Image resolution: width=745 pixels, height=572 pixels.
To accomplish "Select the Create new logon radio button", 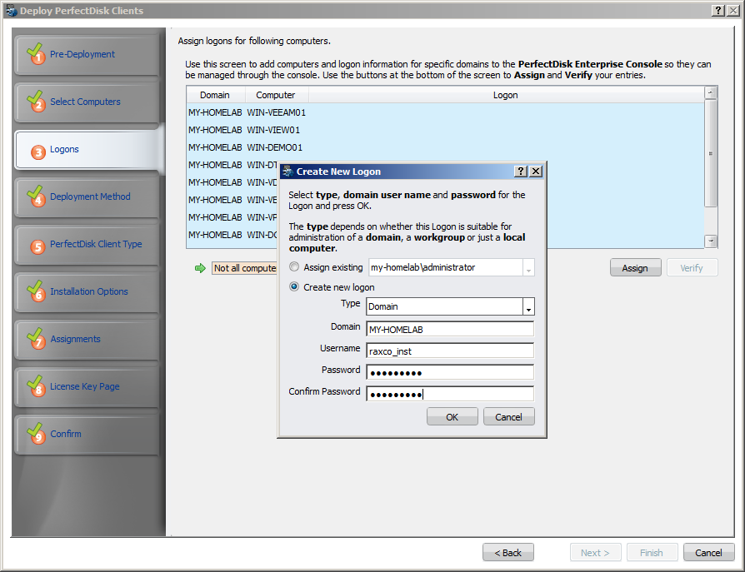I will tap(293, 287).
